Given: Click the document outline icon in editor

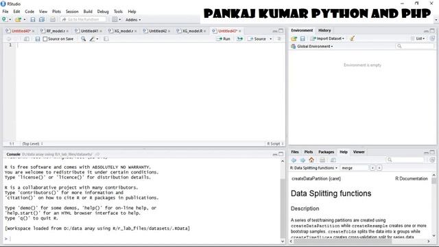Looking at the screenshot, I should coord(279,39).
